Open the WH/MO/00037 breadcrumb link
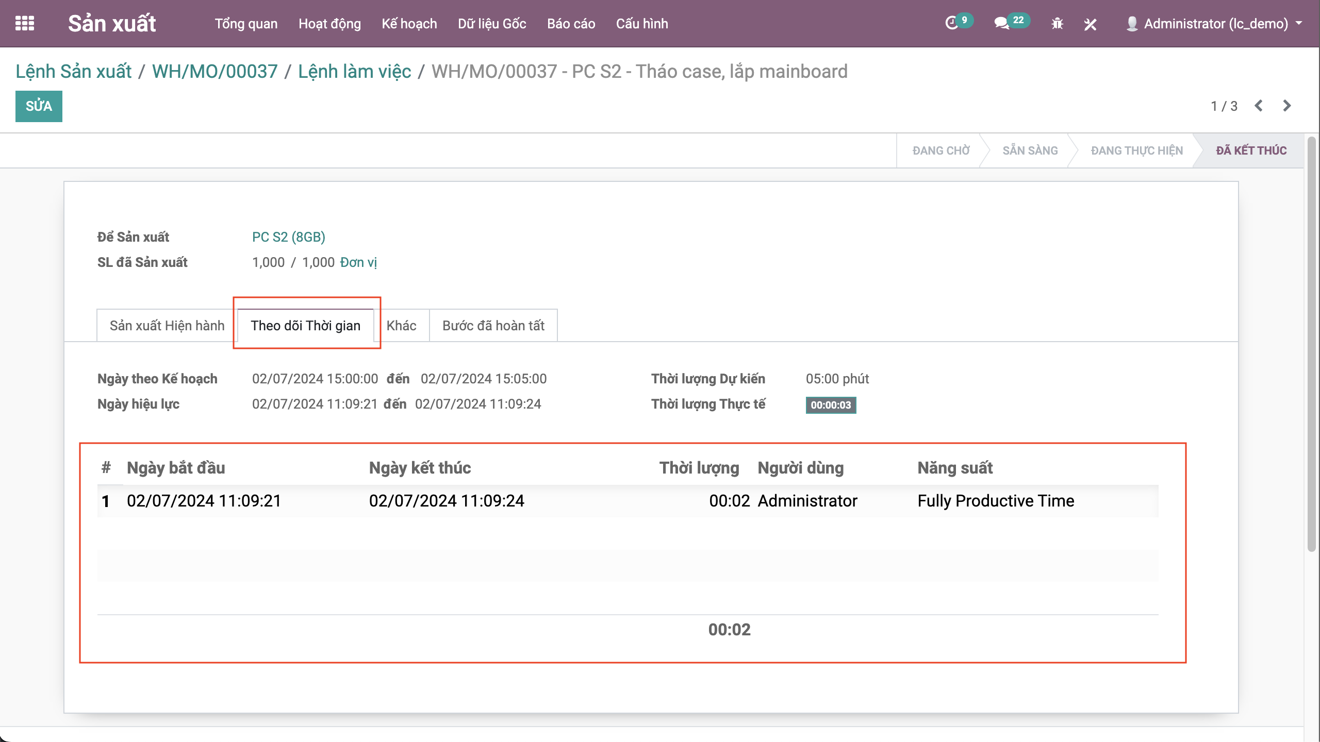Viewport: 1320px width, 742px height. (214, 72)
